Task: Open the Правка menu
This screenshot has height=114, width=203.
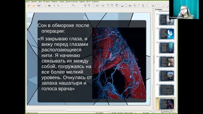Action: 34,2
